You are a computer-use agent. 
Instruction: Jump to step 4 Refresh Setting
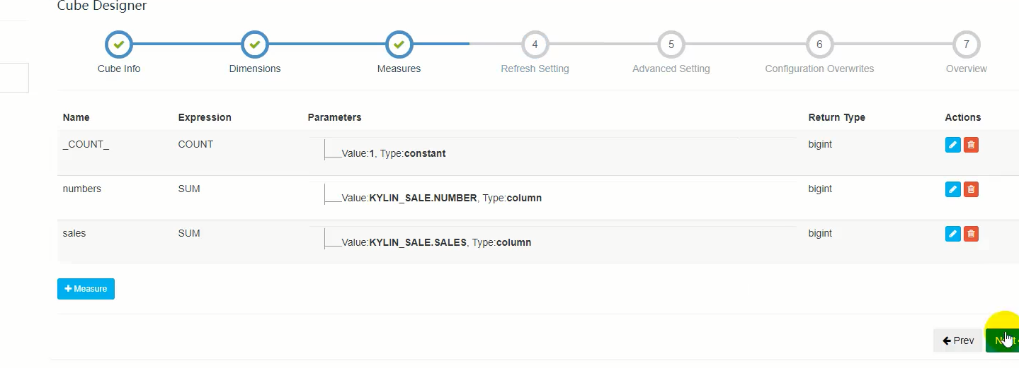[x=535, y=44]
